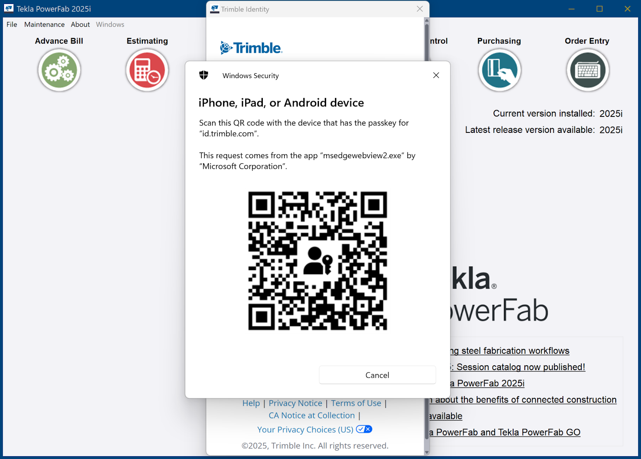Open the PowerFab 2025i news link
641x459 pixels.
487,383
